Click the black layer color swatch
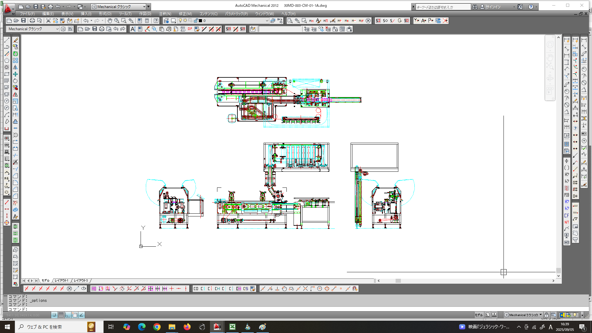 pyautogui.click(x=200, y=21)
